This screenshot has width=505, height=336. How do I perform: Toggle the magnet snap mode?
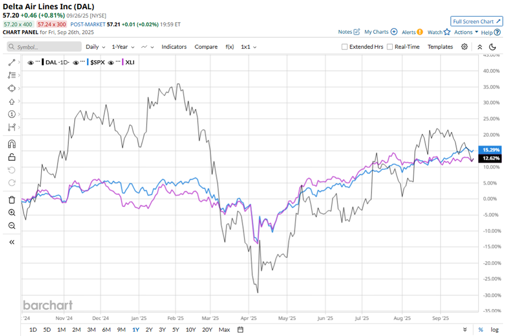point(12,144)
